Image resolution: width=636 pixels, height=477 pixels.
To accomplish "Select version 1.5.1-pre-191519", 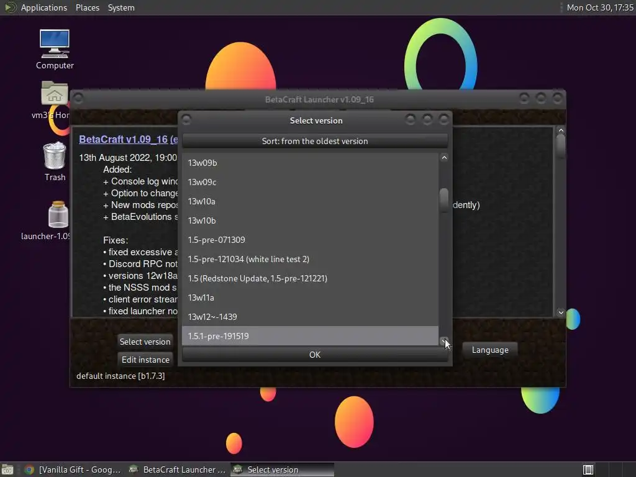I will 310,336.
